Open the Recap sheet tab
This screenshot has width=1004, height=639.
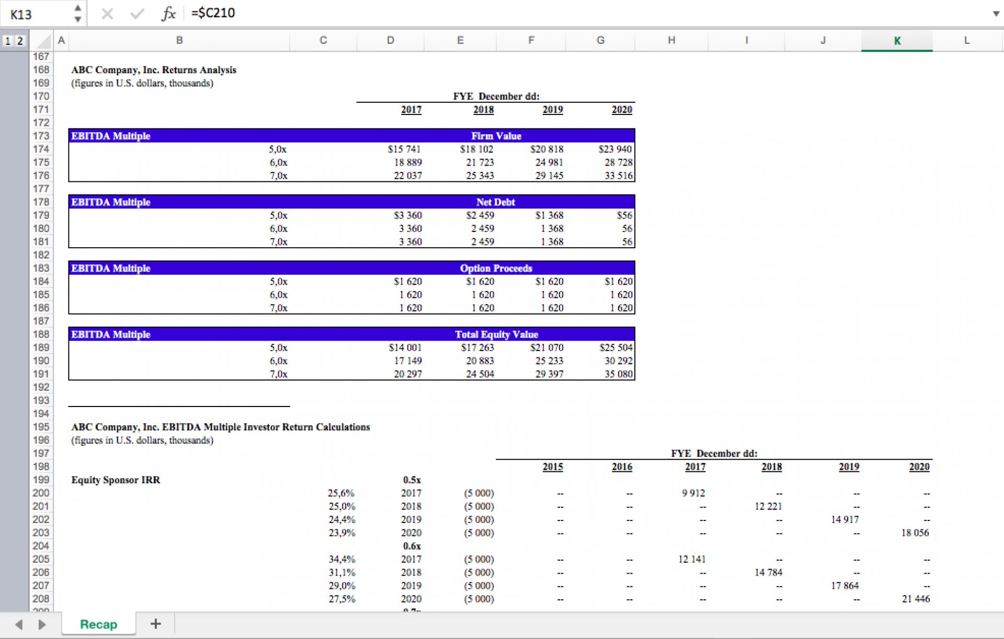[x=98, y=624]
